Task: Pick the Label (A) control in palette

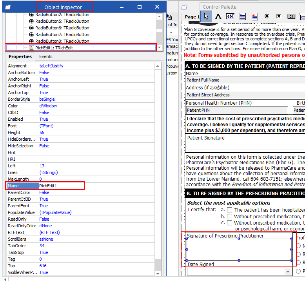Action: click(218, 16)
